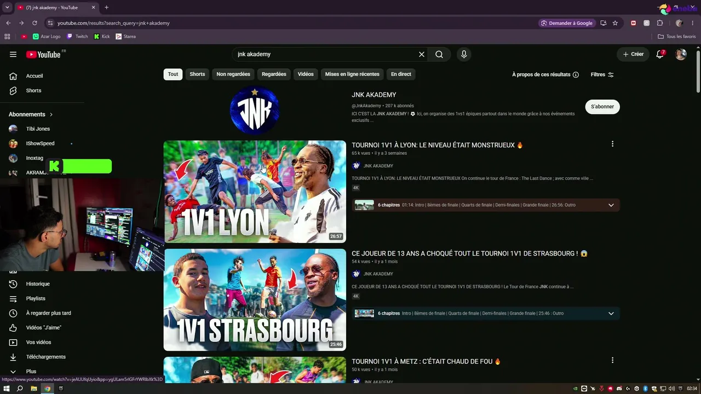Open À propos de ces résultats

(545, 74)
